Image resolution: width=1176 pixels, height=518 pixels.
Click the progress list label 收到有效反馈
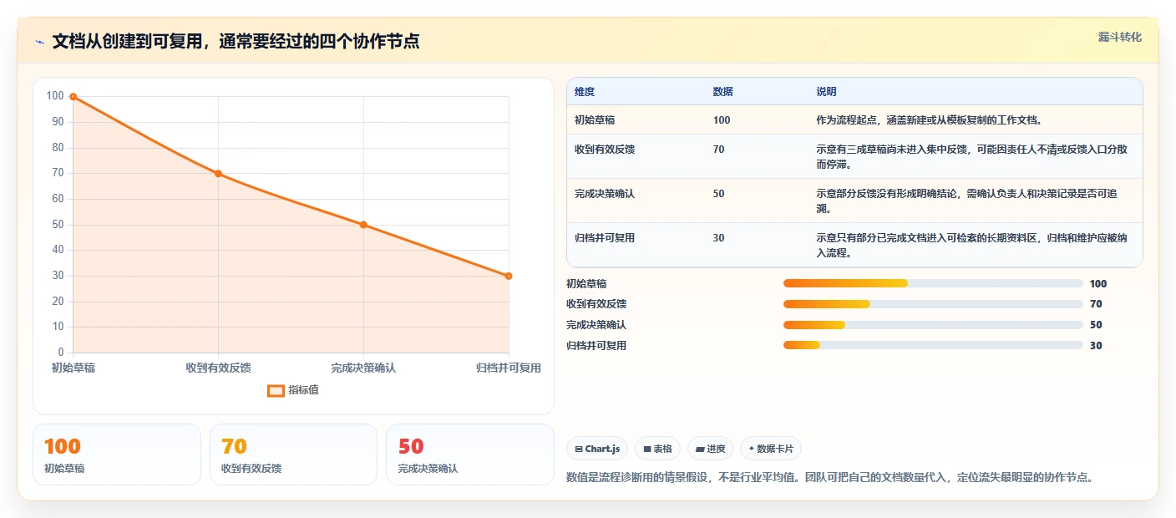pos(596,304)
